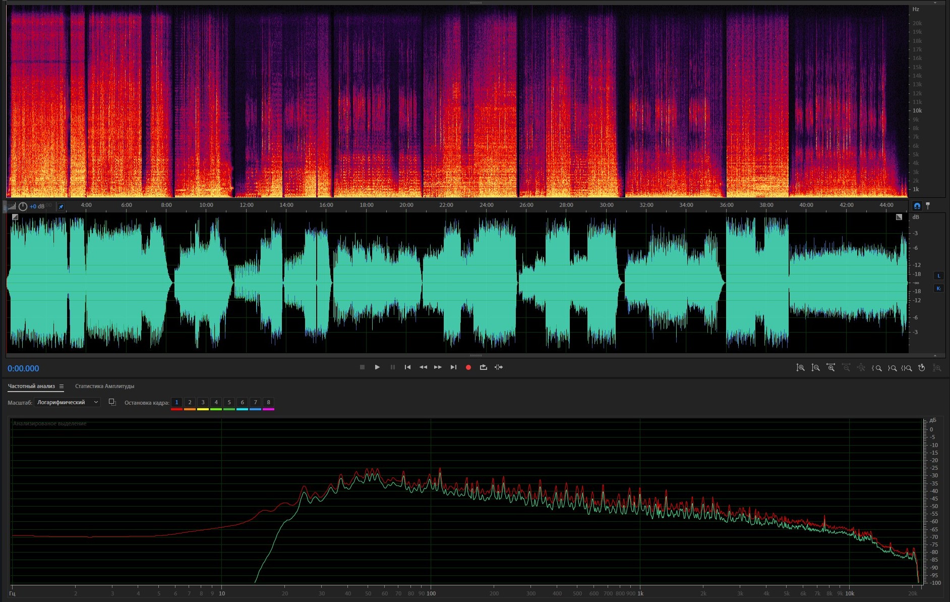The image size is (950, 602).
Task: Jump to the next marker button
Action: pos(453,367)
